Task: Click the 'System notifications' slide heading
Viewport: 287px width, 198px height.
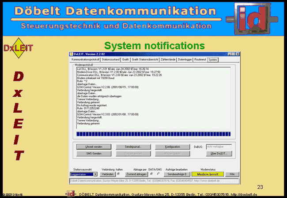Action: (x=154, y=46)
